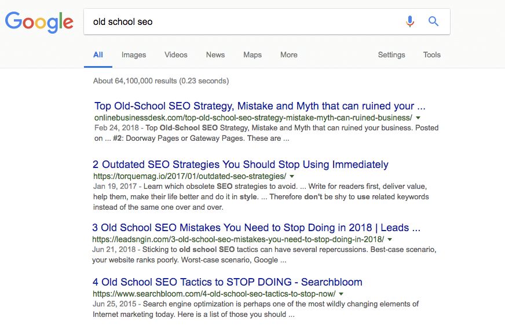Click the leadsngin.com green URL text

point(238,239)
